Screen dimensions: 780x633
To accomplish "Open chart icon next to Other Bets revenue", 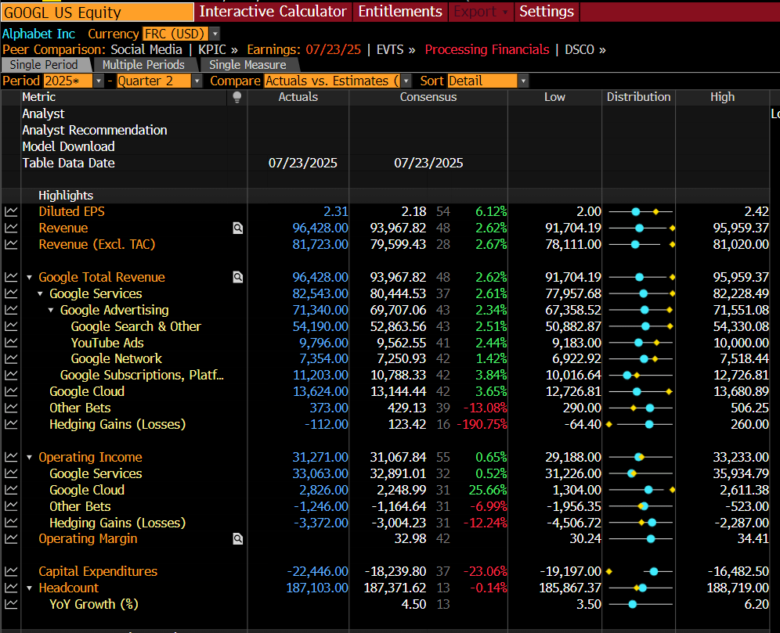I will click(x=11, y=408).
